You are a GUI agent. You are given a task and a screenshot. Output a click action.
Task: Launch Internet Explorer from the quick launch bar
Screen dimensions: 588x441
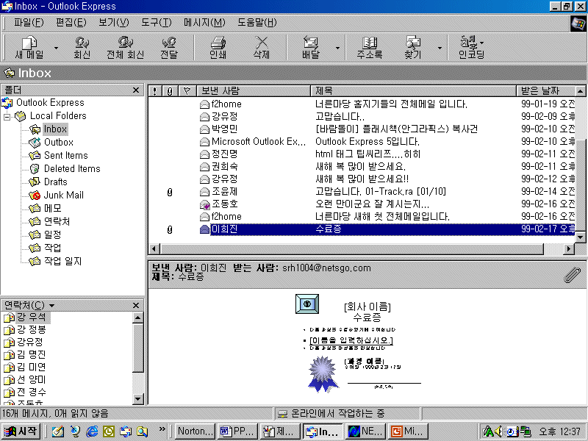pyautogui.click(x=92, y=431)
